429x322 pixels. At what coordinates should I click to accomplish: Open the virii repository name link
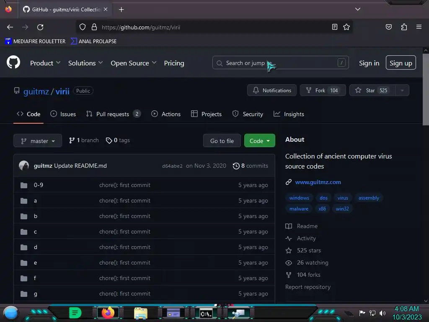point(62,91)
